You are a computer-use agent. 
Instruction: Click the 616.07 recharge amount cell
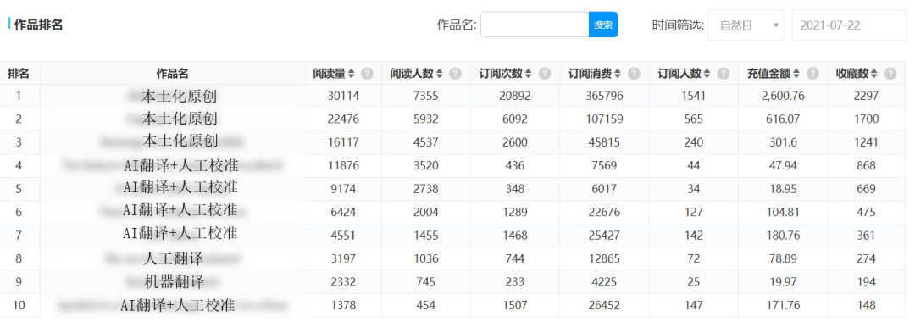(x=783, y=119)
